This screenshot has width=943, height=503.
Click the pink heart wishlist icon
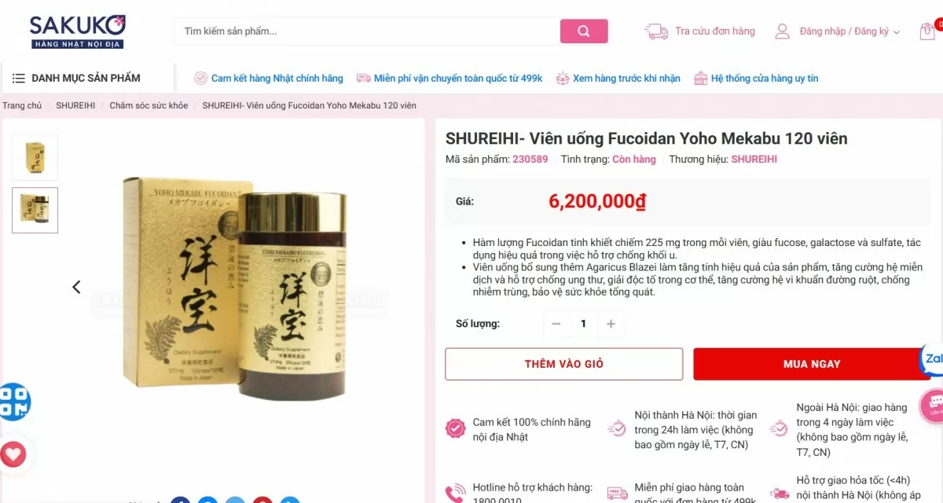click(13, 453)
